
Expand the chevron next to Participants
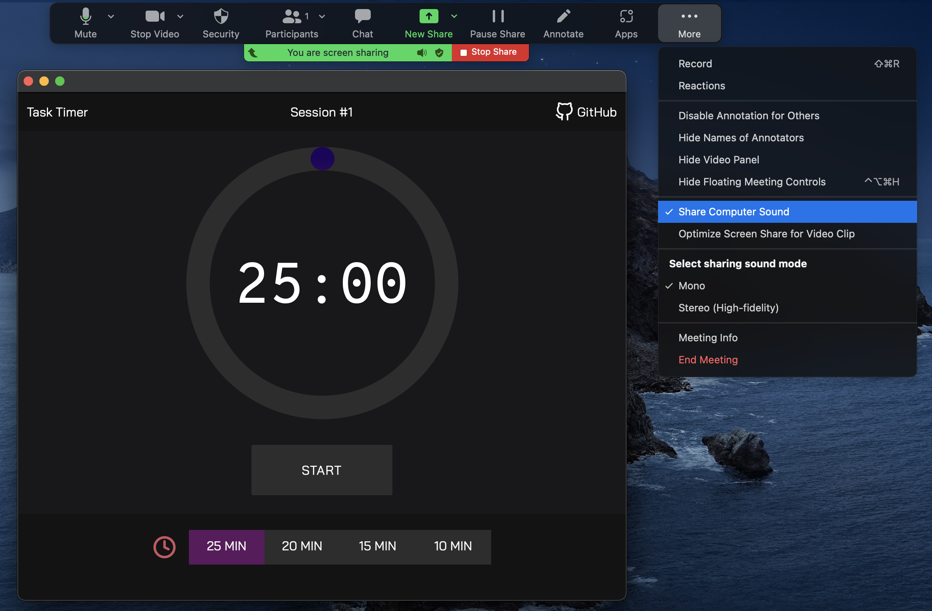pyautogui.click(x=322, y=16)
